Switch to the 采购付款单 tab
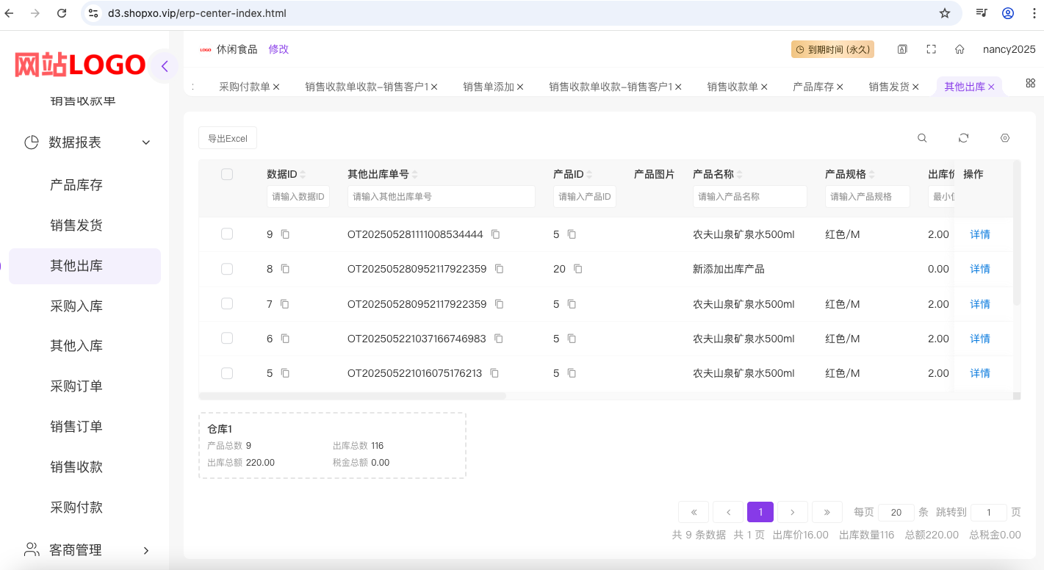The image size is (1044, 570). tap(244, 87)
